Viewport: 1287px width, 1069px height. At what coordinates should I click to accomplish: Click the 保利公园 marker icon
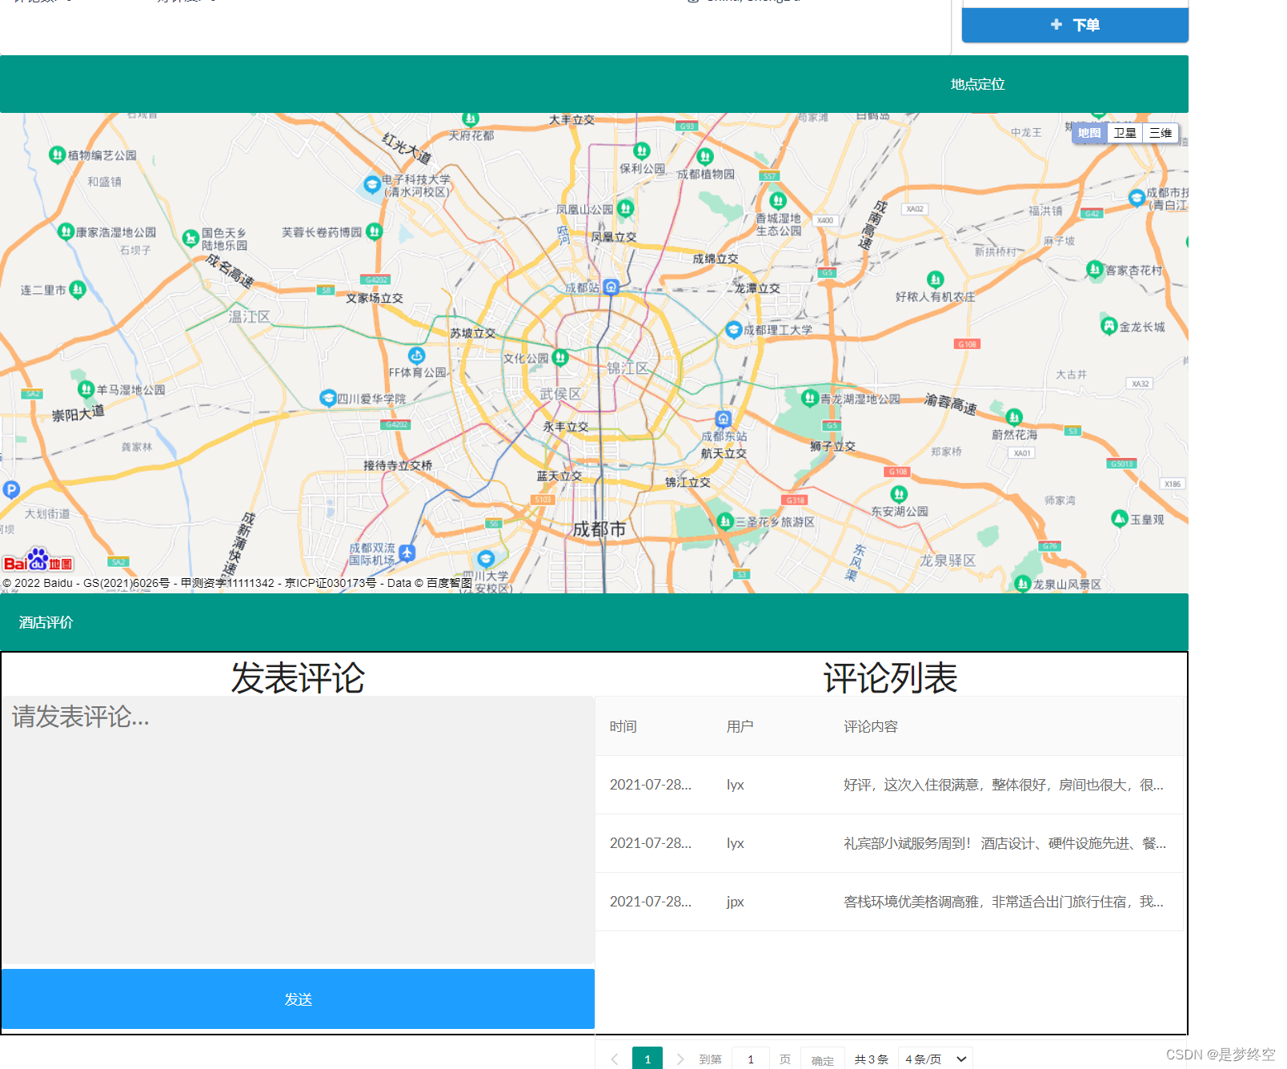click(642, 151)
